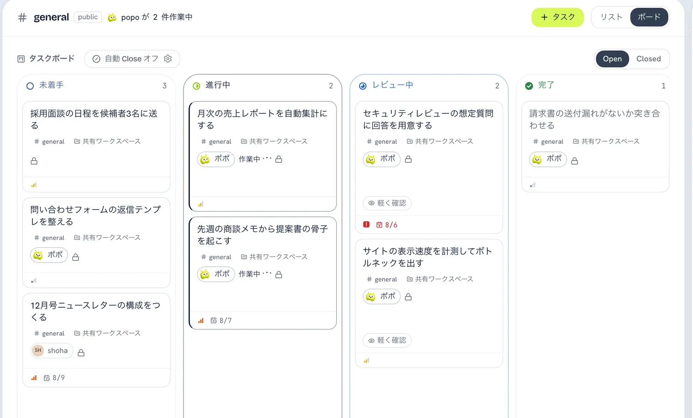Click the 完了 green check icon
This screenshot has height=418, width=693.
pos(529,86)
